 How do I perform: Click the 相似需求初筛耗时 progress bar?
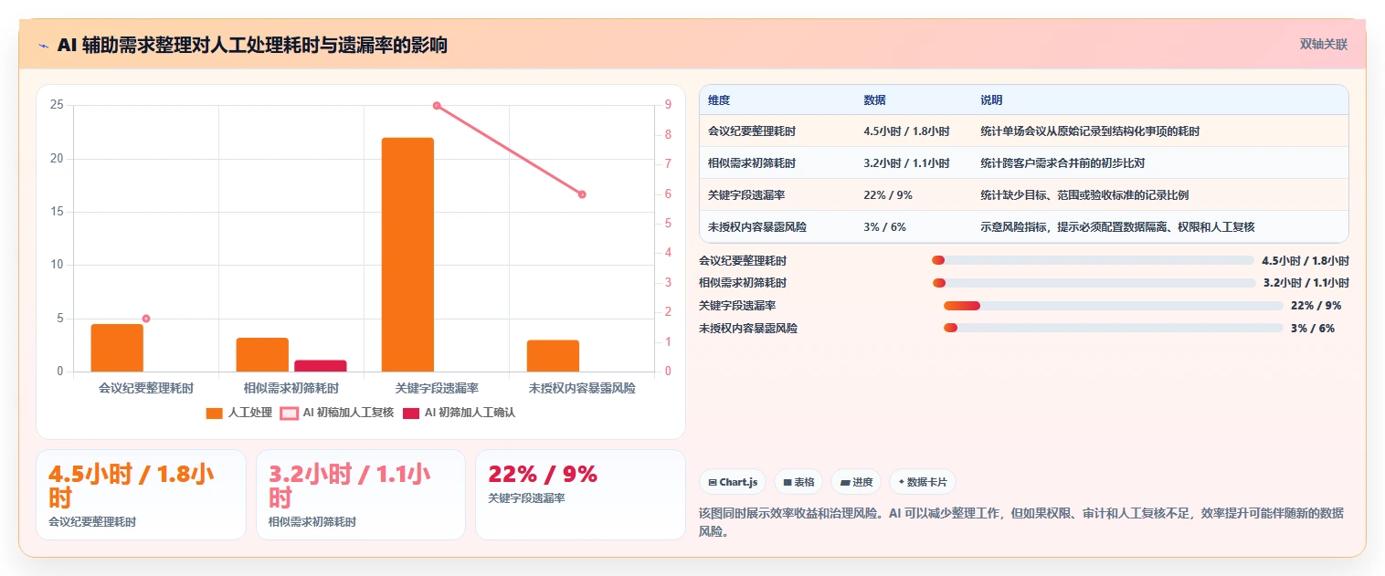point(1093,283)
